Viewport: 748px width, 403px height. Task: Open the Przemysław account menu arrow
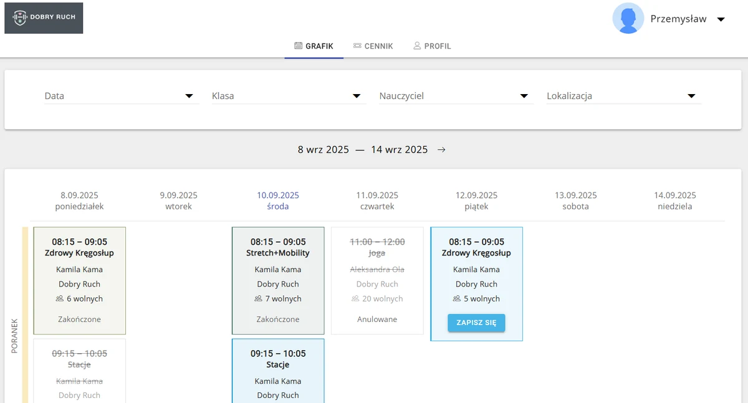(721, 19)
